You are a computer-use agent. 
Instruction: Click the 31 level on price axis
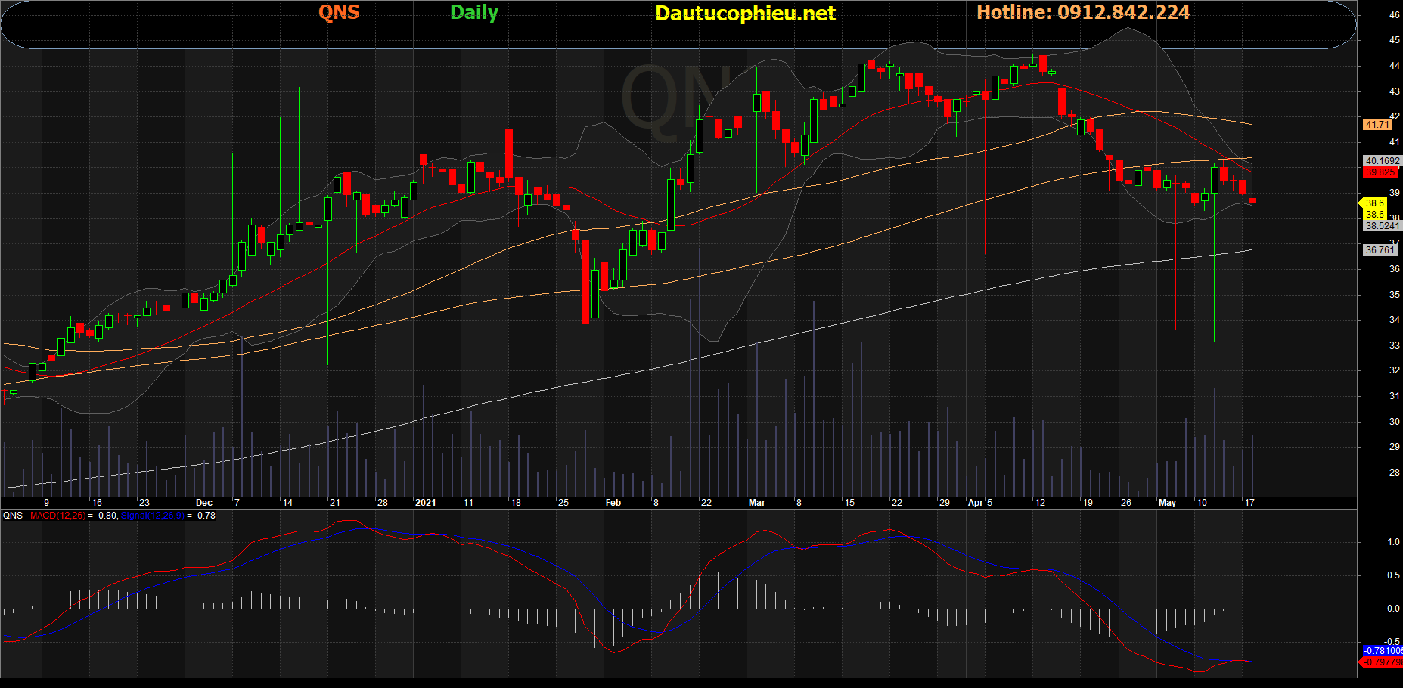click(1394, 396)
